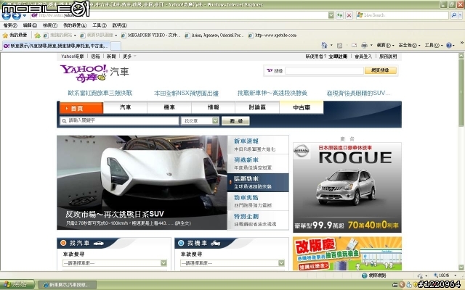This screenshot has width=465, height=290.
Task: Open web slice gallery on favorites bar
Action: 99,36
